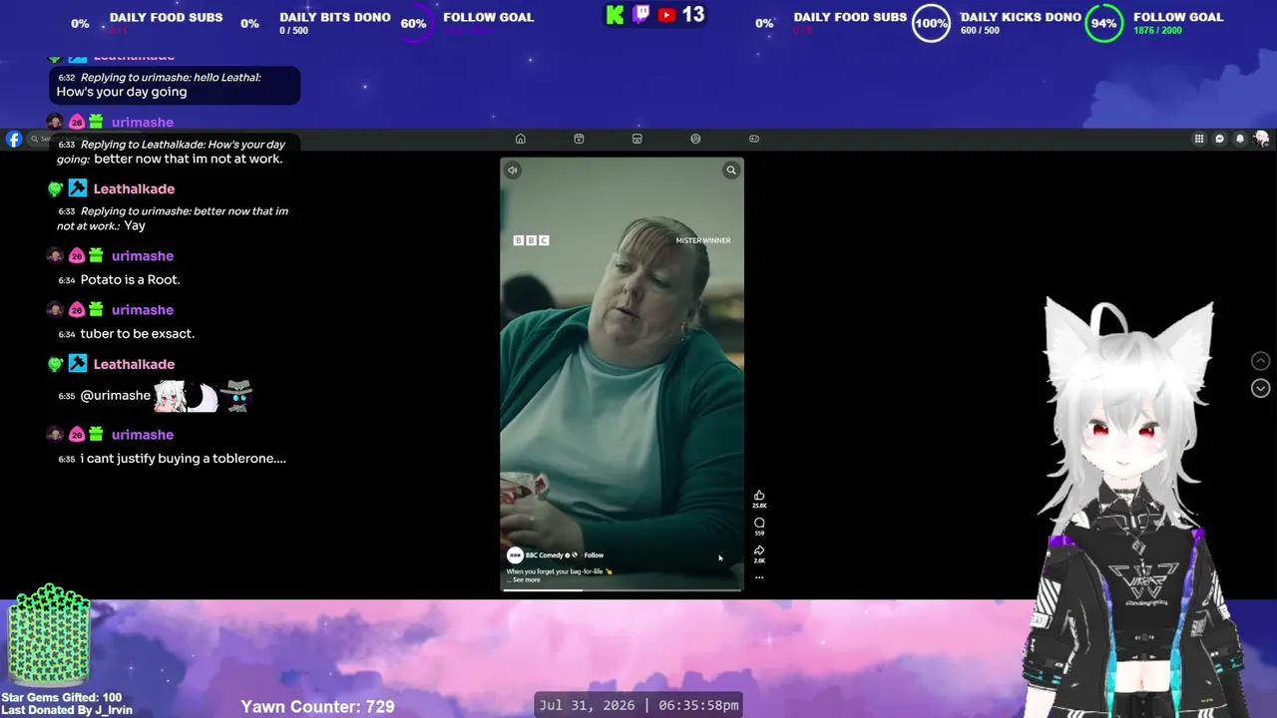Click the crescent moon emote in chat
This screenshot has width=1277, height=718.
pos(203,396)
